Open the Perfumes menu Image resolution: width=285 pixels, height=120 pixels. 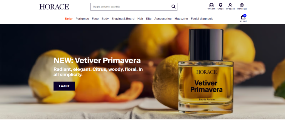pyautogui.click(x=82, y=19)
